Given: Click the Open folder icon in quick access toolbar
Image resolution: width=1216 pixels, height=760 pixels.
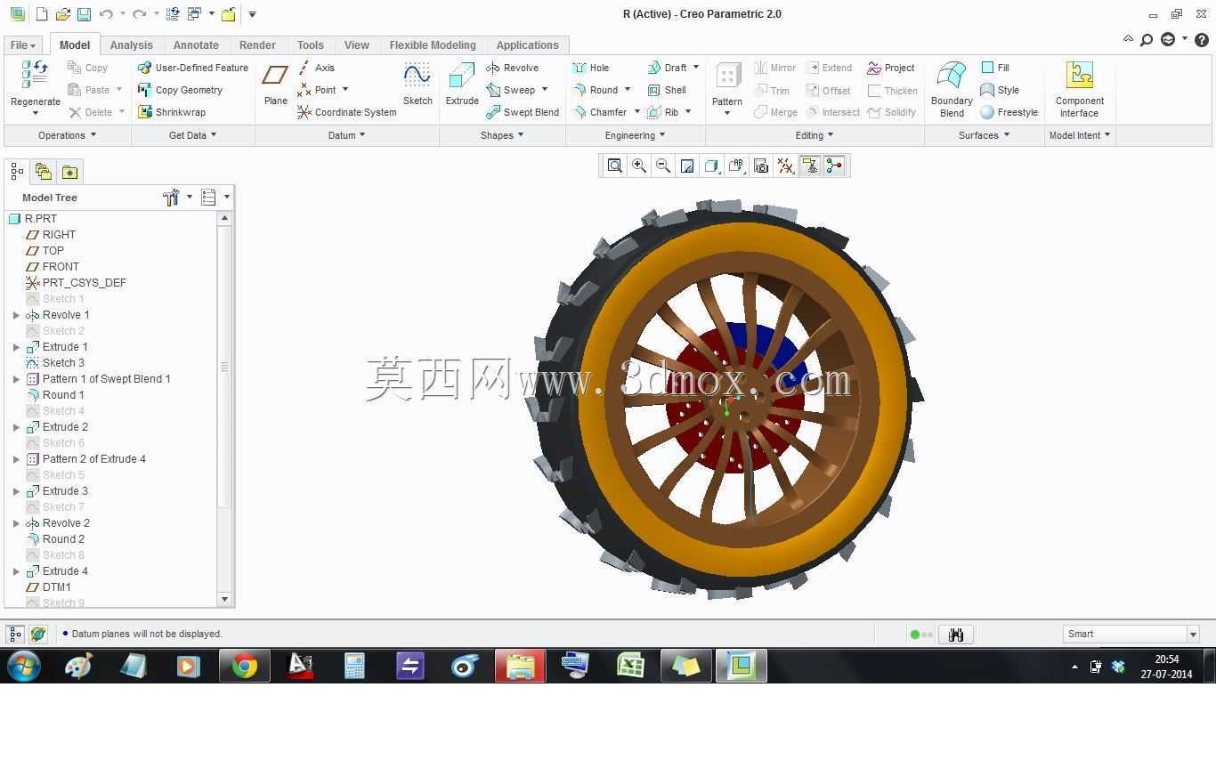Looking at the screenshot, I should (62, 14).
